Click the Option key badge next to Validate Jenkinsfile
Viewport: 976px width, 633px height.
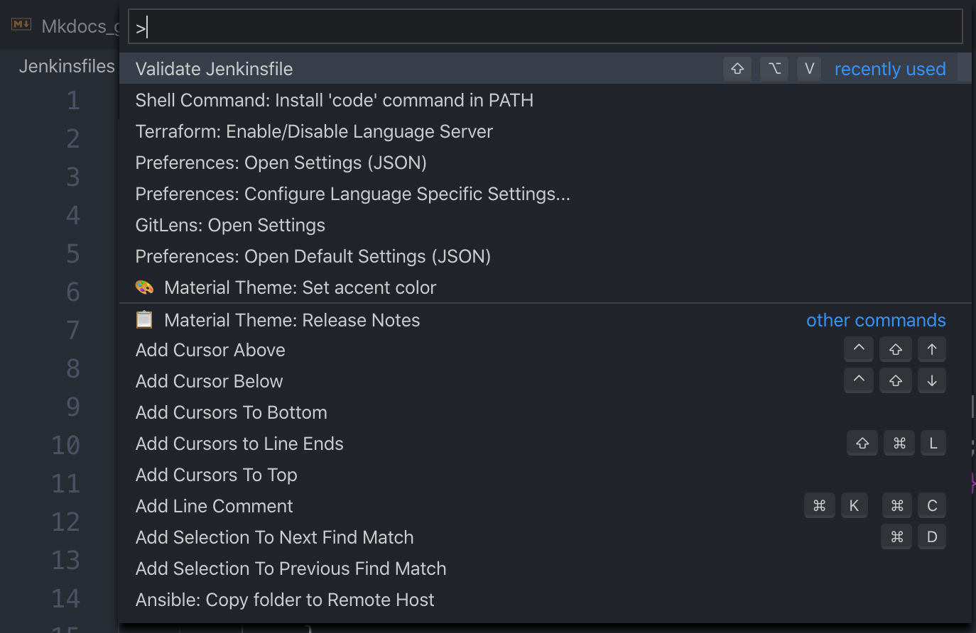tap(774, 68)
